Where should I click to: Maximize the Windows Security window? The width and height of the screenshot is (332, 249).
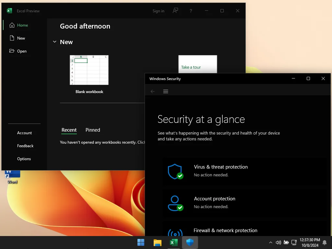tap(308, 78)
